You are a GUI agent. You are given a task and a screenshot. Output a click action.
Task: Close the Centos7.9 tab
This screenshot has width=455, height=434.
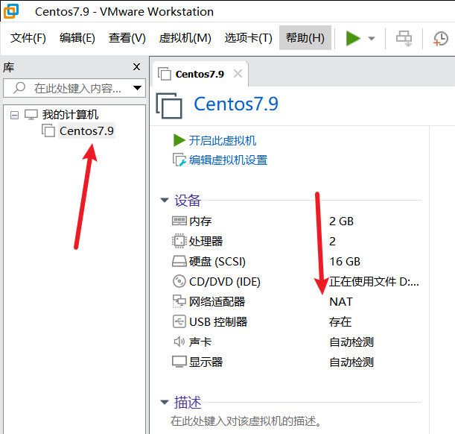(238, 74)
